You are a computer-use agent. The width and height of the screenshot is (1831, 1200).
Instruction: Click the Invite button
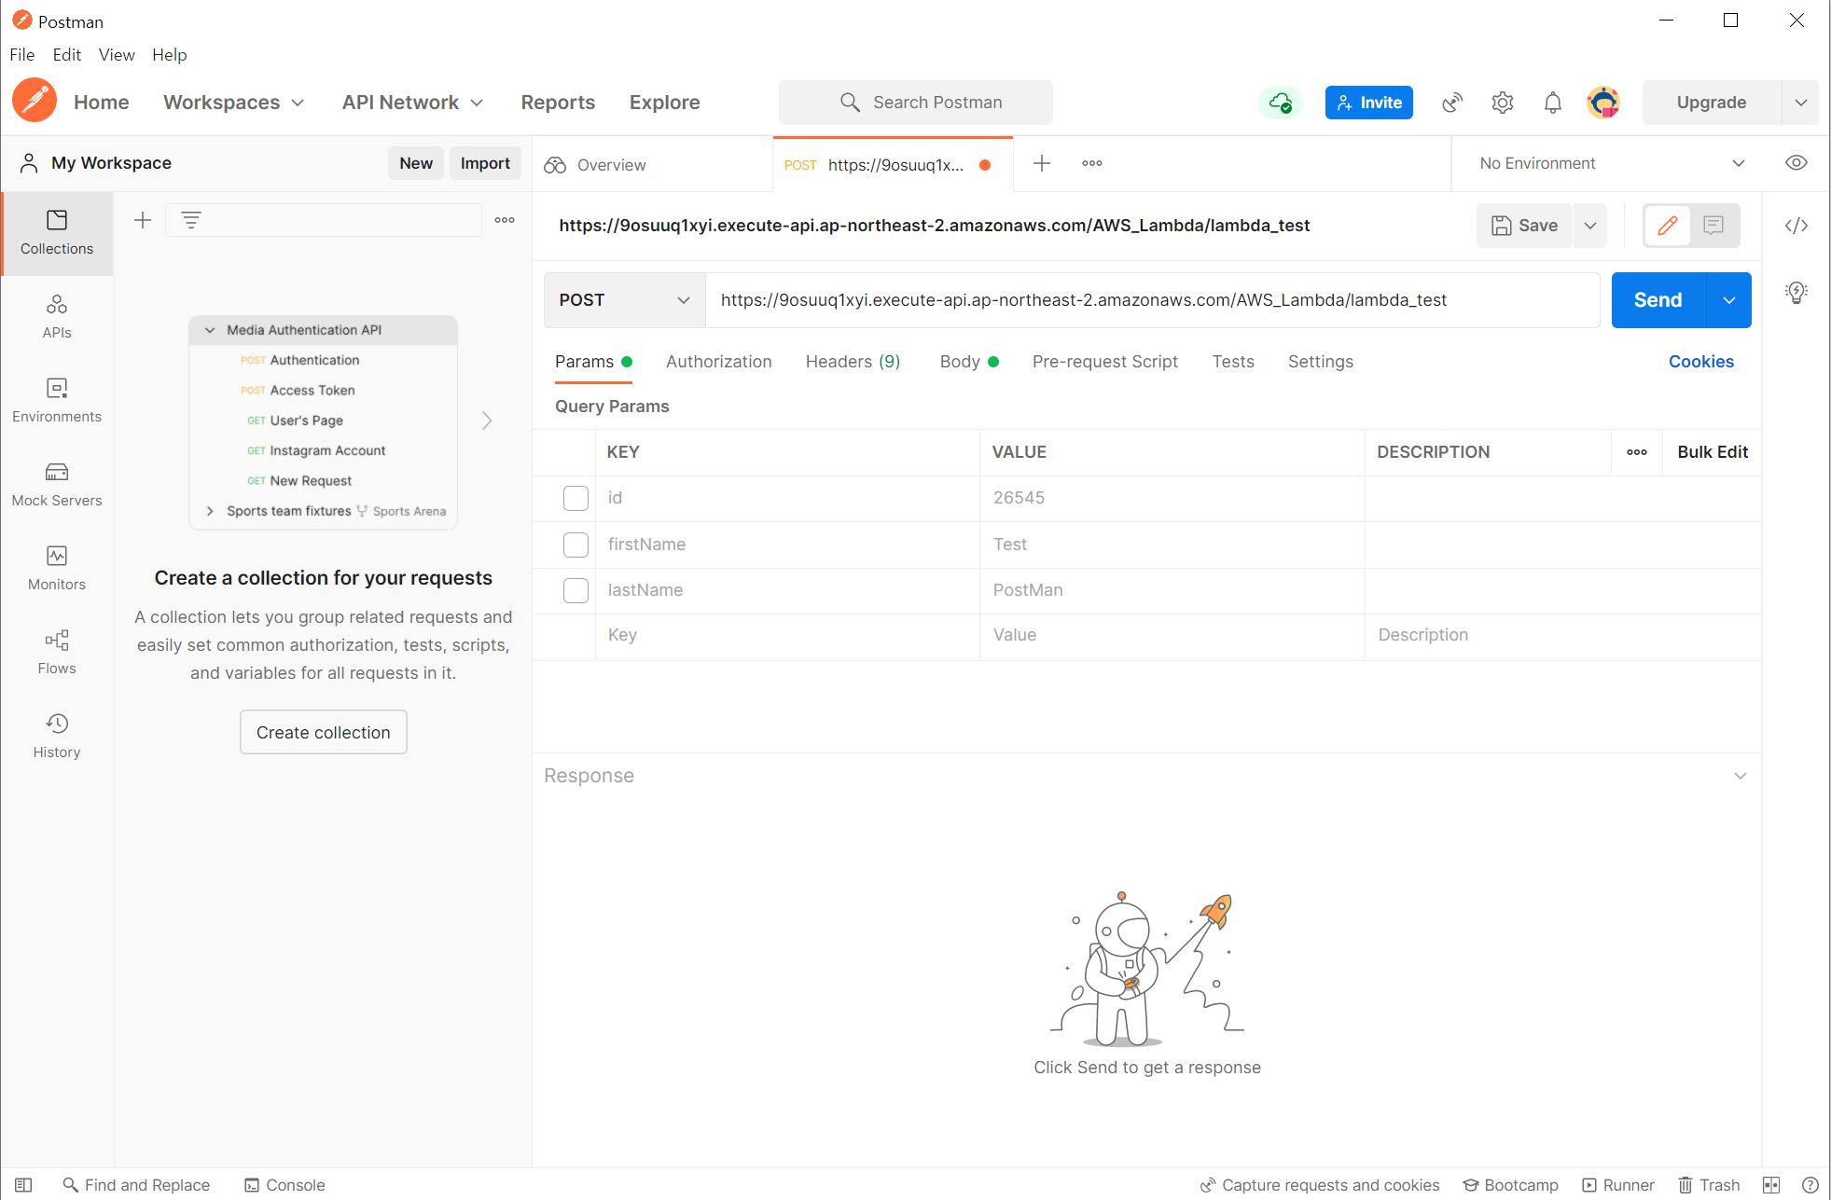pos(1368,103)
